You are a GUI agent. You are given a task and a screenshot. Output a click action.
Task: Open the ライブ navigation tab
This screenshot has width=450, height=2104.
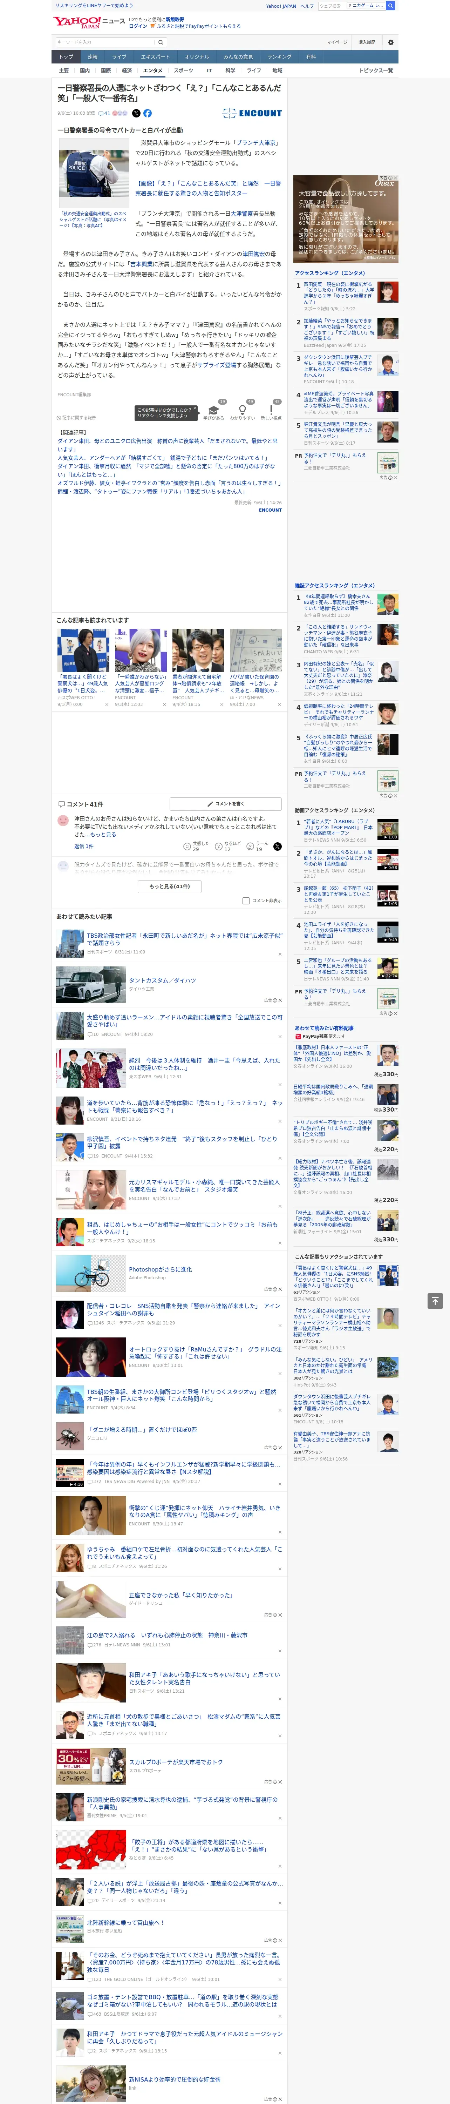(119, 57)
